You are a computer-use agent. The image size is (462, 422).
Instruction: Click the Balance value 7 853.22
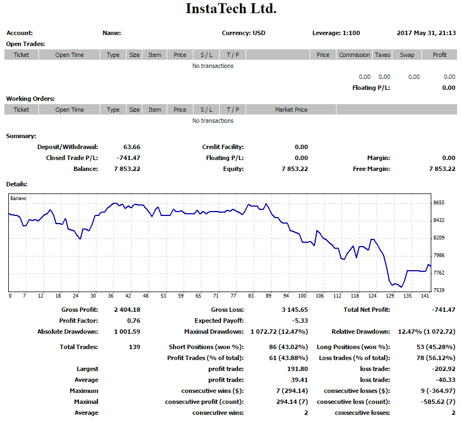point(127,169)
